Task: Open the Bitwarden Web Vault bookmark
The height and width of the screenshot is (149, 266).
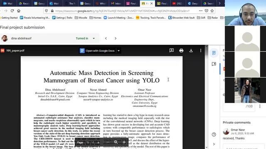Action: click(181, 17)
